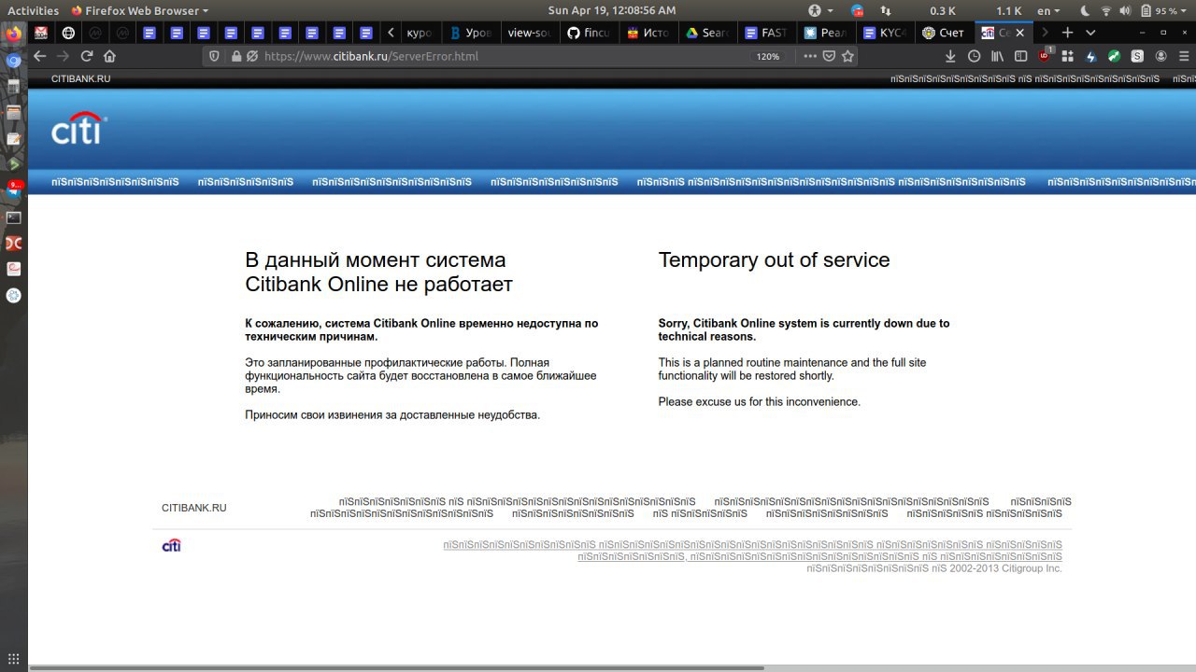
Task: Click the Activities button
Action: 33,10
